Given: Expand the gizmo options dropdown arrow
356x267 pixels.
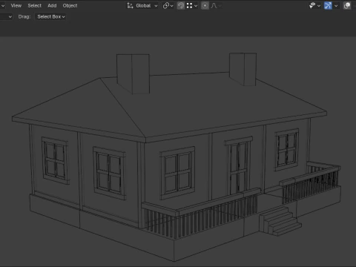Looking at the screenshot, I should tap(336, 5).
